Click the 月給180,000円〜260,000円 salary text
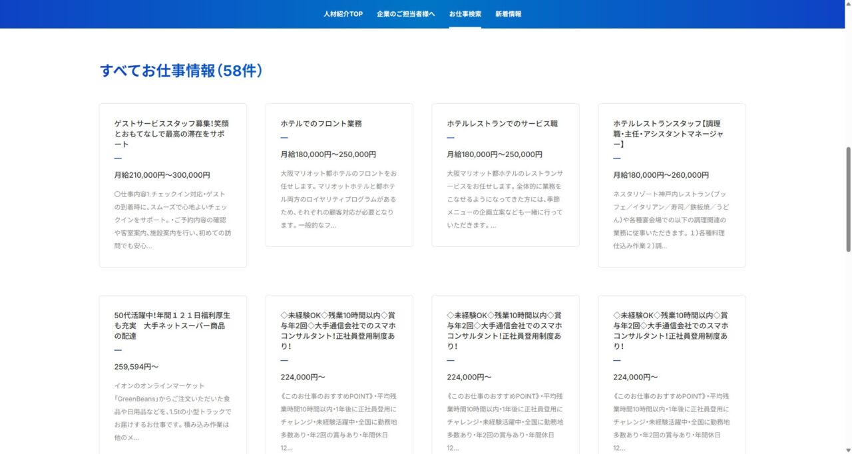Screen dimensions: 852x454 click(x=661, y=175)
